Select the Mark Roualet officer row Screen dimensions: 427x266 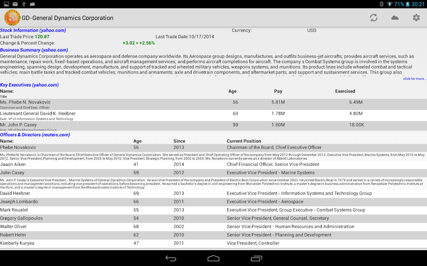pos(213,210)
